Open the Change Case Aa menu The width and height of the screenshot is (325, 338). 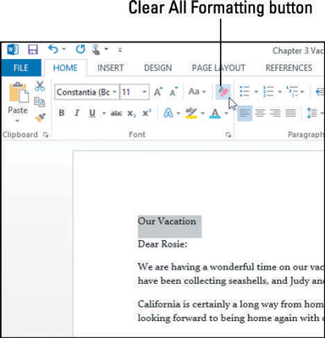196,91
